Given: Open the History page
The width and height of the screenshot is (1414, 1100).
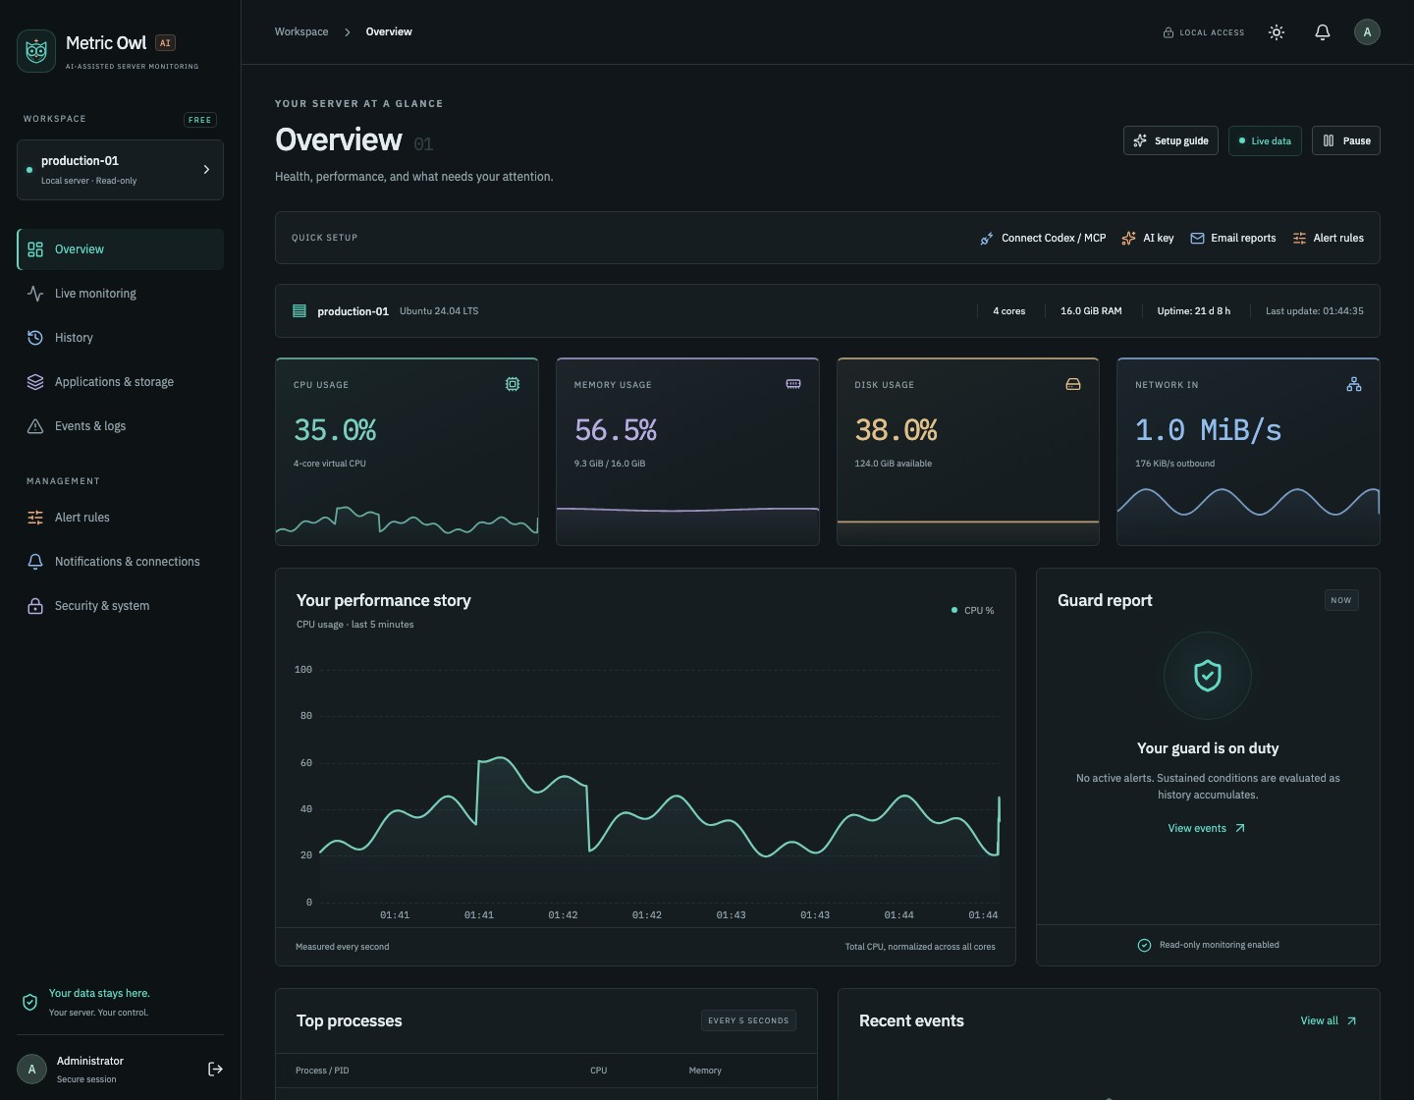Looking at the screenshot, I should pos(120,338).
